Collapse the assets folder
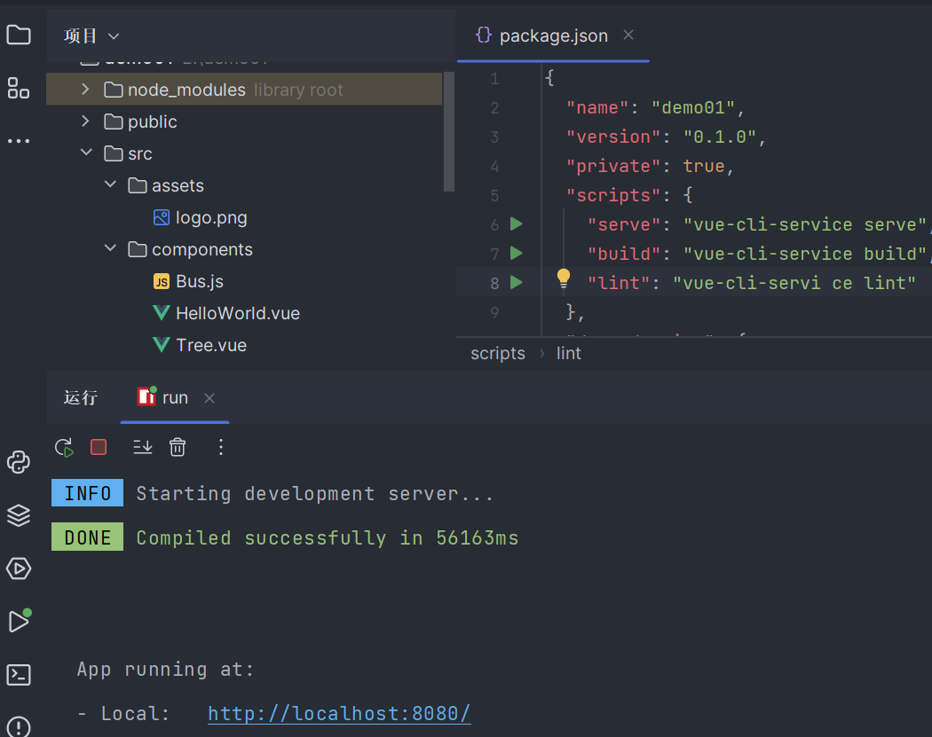Screen dimensions: 932x737 (110, 184)
